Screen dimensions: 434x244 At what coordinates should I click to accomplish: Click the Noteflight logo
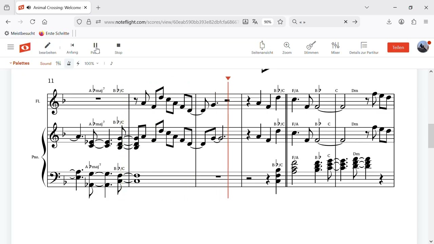(x=25, y=47)
